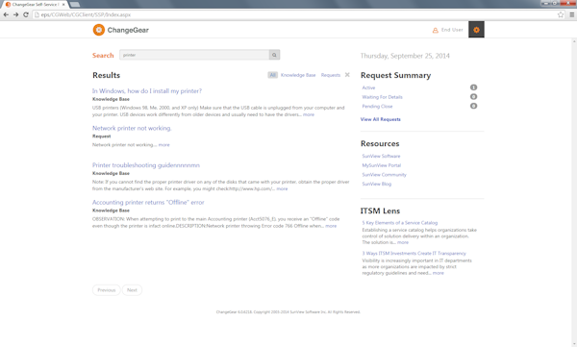Open '3 Ways ITSM Investments Create IT Transparency'
This screenshot has height=347, width=577.
pos(414,253)
